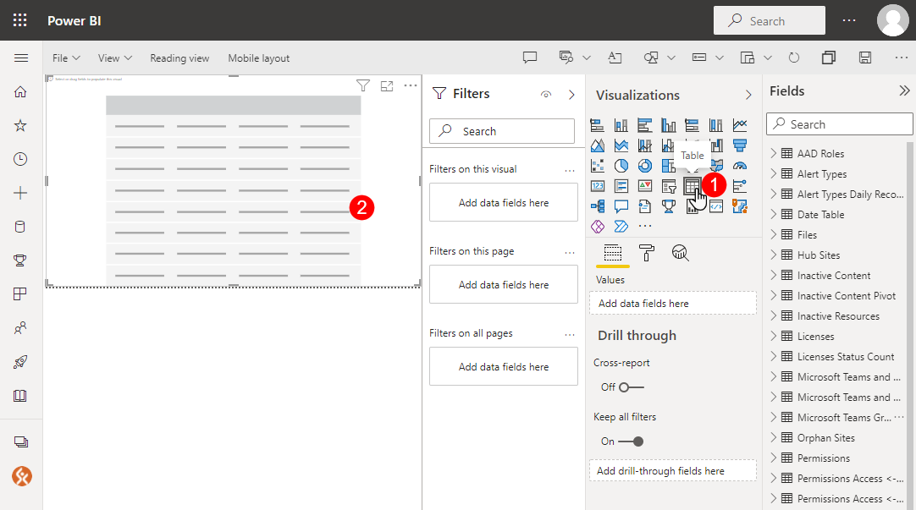This screenshot has width=916, height=510.
Task: Switch to the Fields well tab
Action: tap(612, 253)
